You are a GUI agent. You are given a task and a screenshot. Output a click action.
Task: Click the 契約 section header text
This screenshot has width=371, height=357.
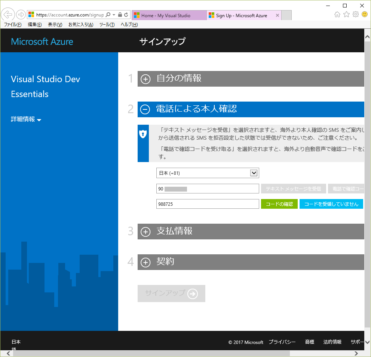[165, 261]
